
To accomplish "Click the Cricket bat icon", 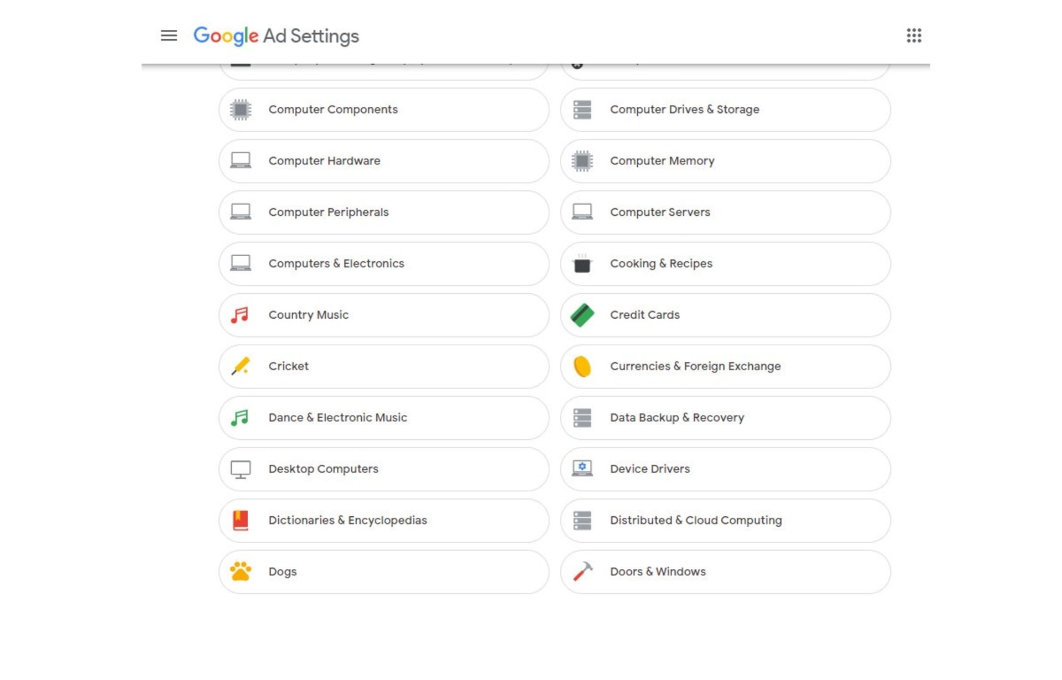I will click(241, 366).
